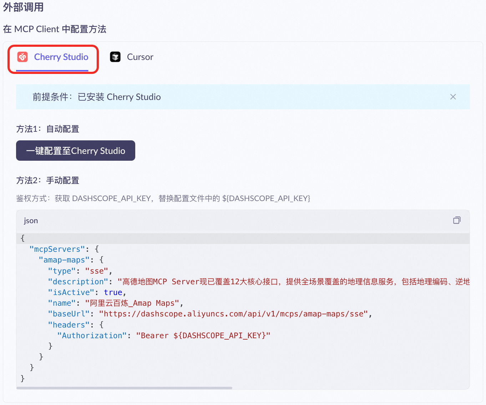Click the Cherry Studio logo icon
Viewport: 486px width, 405px height.
pos(22,57)
